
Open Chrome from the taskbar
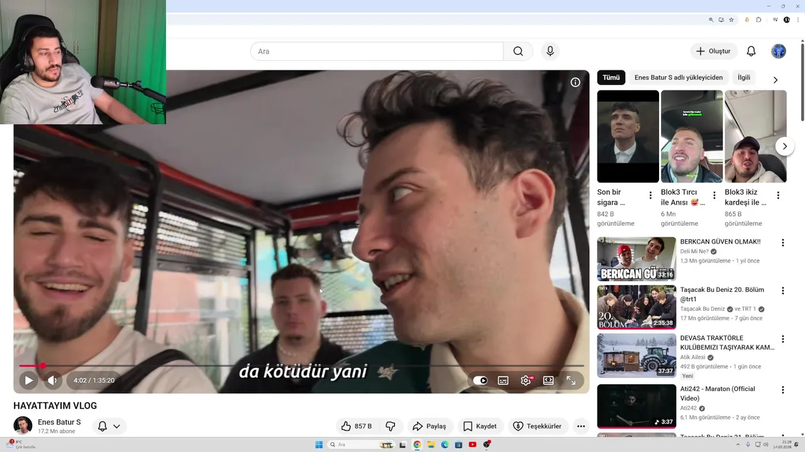tap(416, 444)
